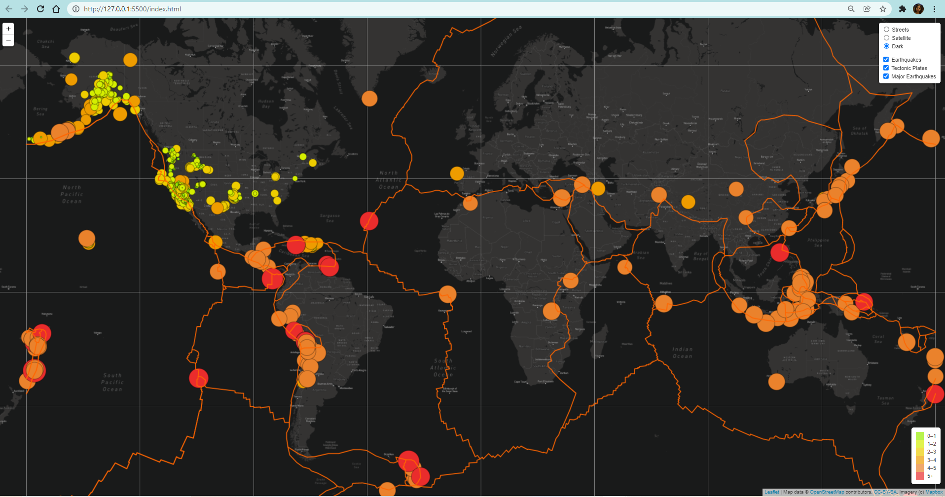The image size is (945, 497).
Task: Share this page icon
Action: [x=867, y=9]
